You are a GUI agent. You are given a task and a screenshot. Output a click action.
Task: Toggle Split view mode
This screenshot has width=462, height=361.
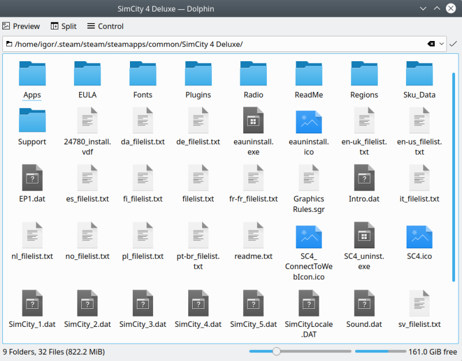pos(64,26)
